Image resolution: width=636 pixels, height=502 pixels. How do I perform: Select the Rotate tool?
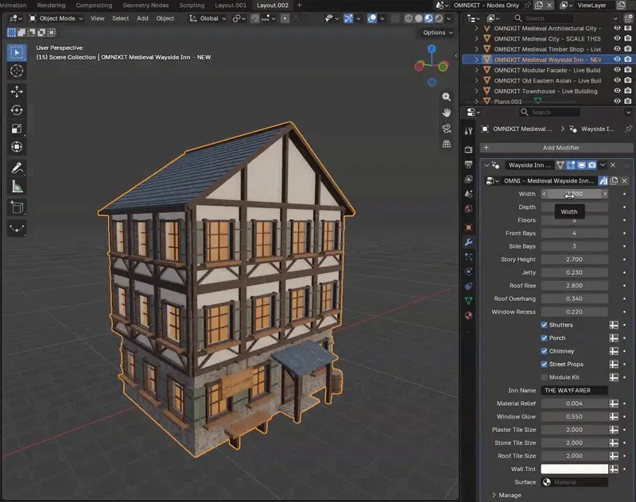17,110
